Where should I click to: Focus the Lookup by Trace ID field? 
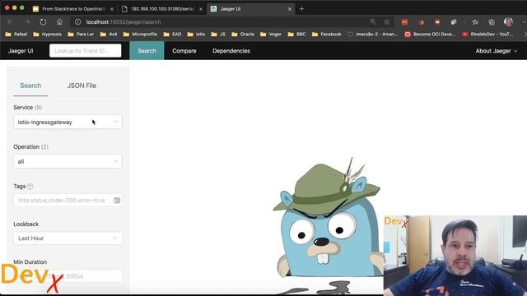tap(86, 51)
